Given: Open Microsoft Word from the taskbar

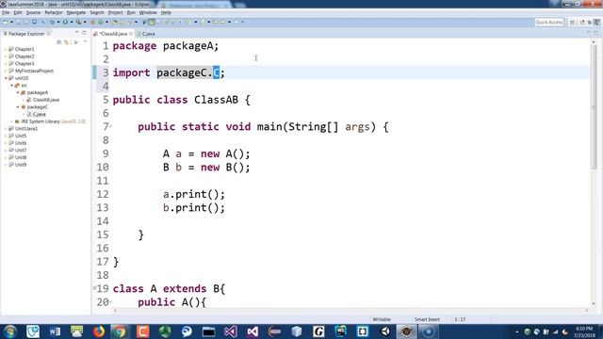Looking at the screenshot, I should pos(55,331).
